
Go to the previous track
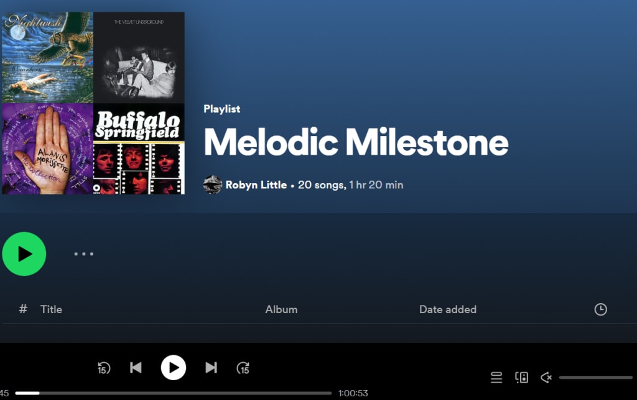[x=136, y=368]
